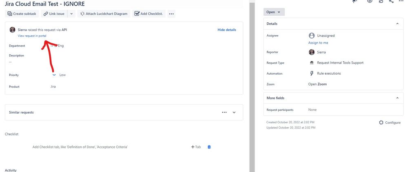Click the request type building icon
407x172 pixels.
tap(312, 63)
